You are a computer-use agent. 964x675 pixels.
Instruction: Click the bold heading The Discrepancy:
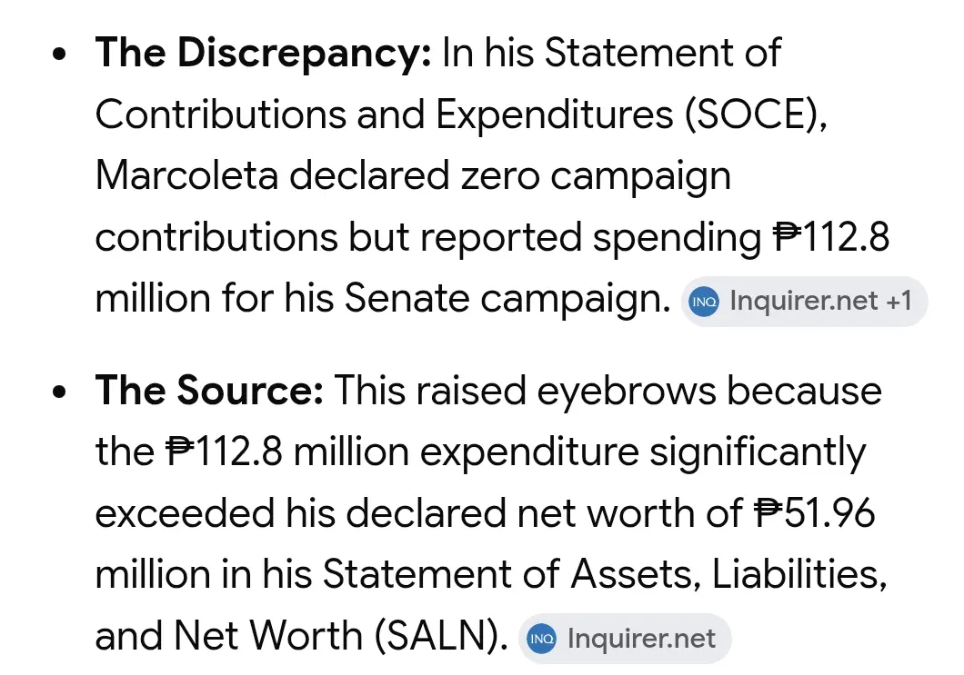(263, 54)
